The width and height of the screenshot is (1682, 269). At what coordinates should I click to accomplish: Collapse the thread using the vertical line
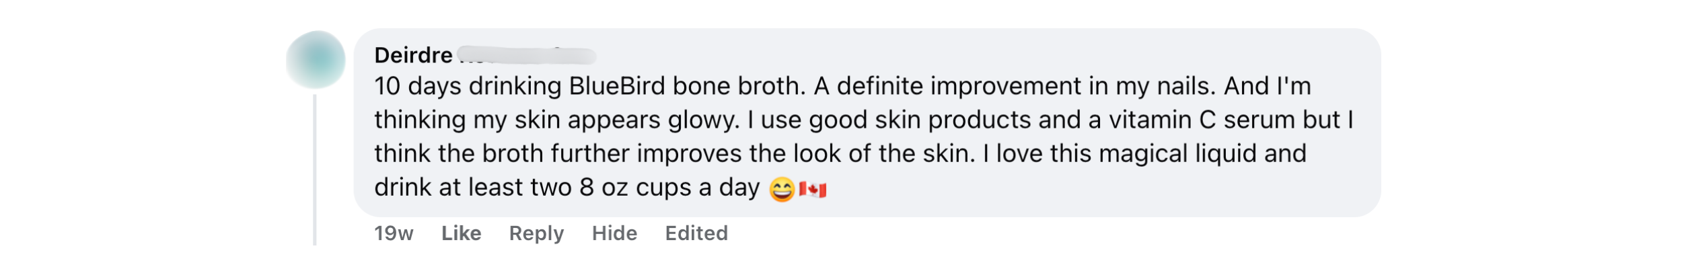[x=314, y=168]
